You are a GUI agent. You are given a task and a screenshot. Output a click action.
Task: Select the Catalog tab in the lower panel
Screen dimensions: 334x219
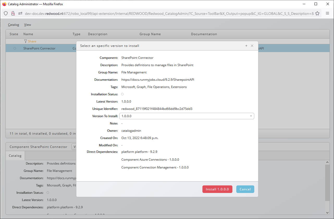pos(15,156)
